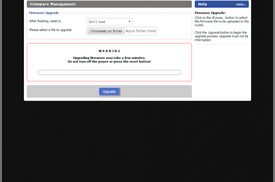Viewport: 275px width, 182px height.
Task: Click the firmware upgrade progress bar
Action: (x=109, y=72)
